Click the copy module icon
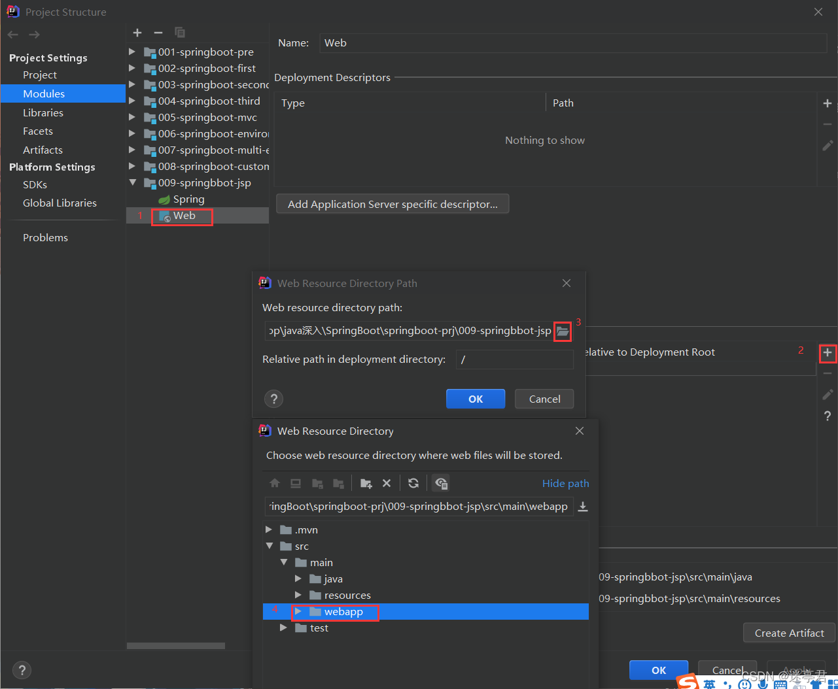This screenshot has width=838, height=689. click(180, 33)
